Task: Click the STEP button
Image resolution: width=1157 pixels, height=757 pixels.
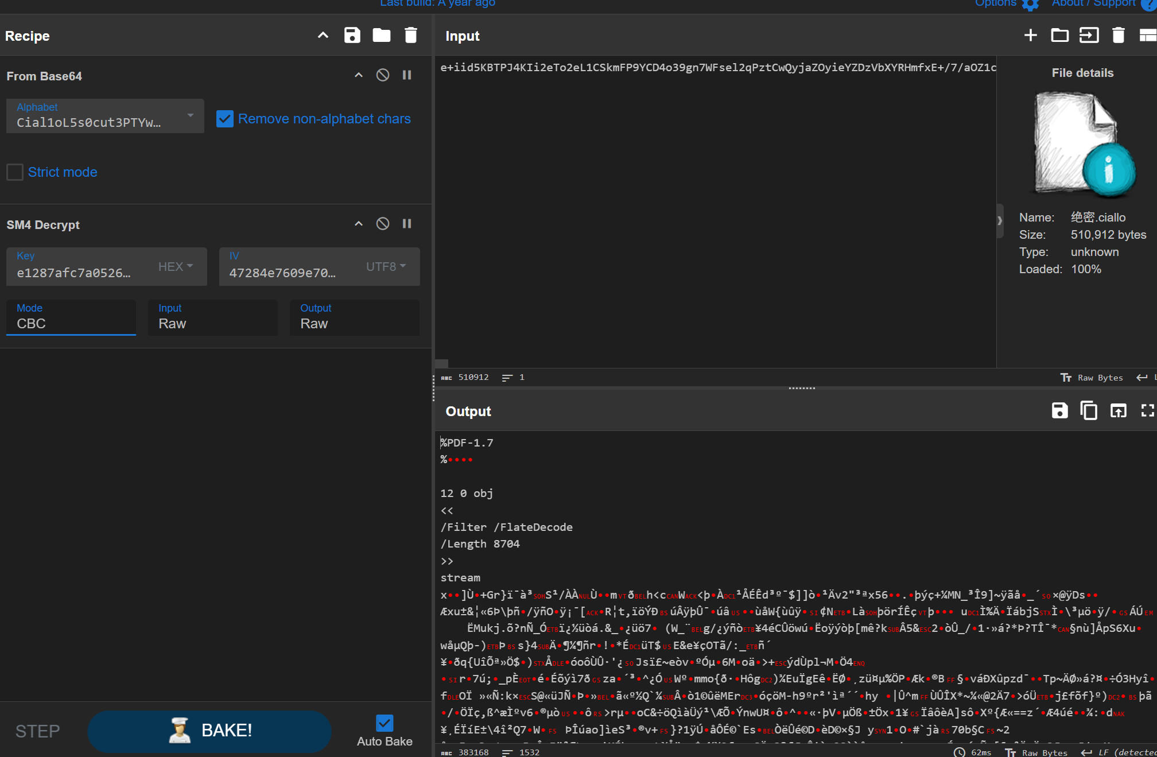Action: pos(37,731)
